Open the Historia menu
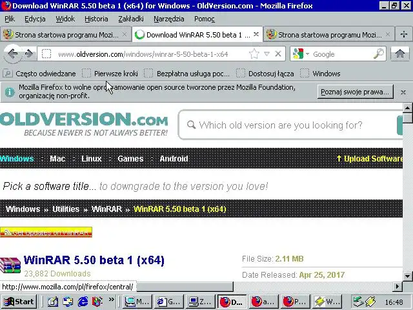413x310 pixels. (96, 19)
